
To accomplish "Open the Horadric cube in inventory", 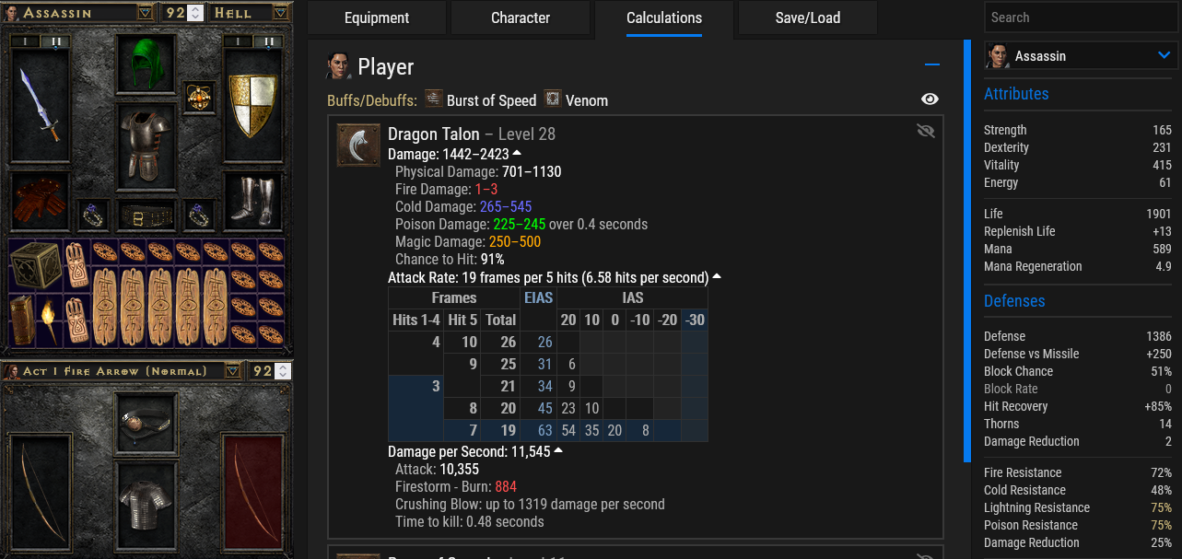I will point(35,265).
